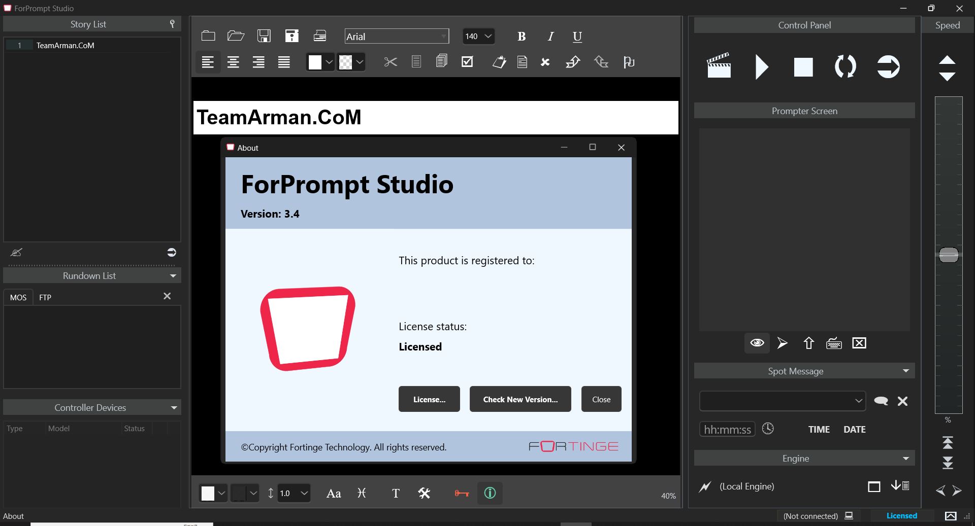Collapse the Controller Devices panel arrow
Image resolution: width=975 pixels, height=526 pixels.
[174, 408]
